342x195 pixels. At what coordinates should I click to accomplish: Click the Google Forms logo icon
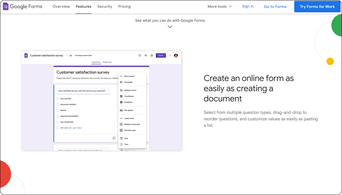pos(6,6)
